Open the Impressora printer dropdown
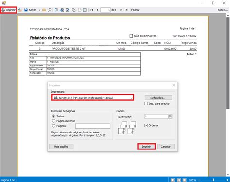The image size is (230, 182). pyautogui.click(x=93, y=98)
